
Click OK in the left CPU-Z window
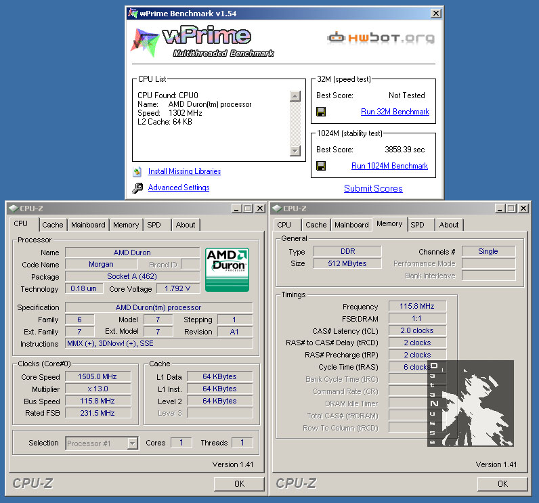239,484
